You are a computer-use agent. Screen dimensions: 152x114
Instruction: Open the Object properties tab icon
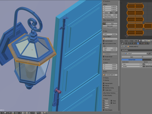pyautogui.click(x=134, y=43)
